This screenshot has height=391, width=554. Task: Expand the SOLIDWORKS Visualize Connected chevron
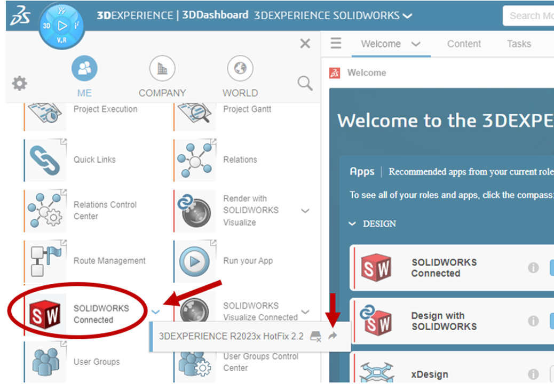point(305,312)
